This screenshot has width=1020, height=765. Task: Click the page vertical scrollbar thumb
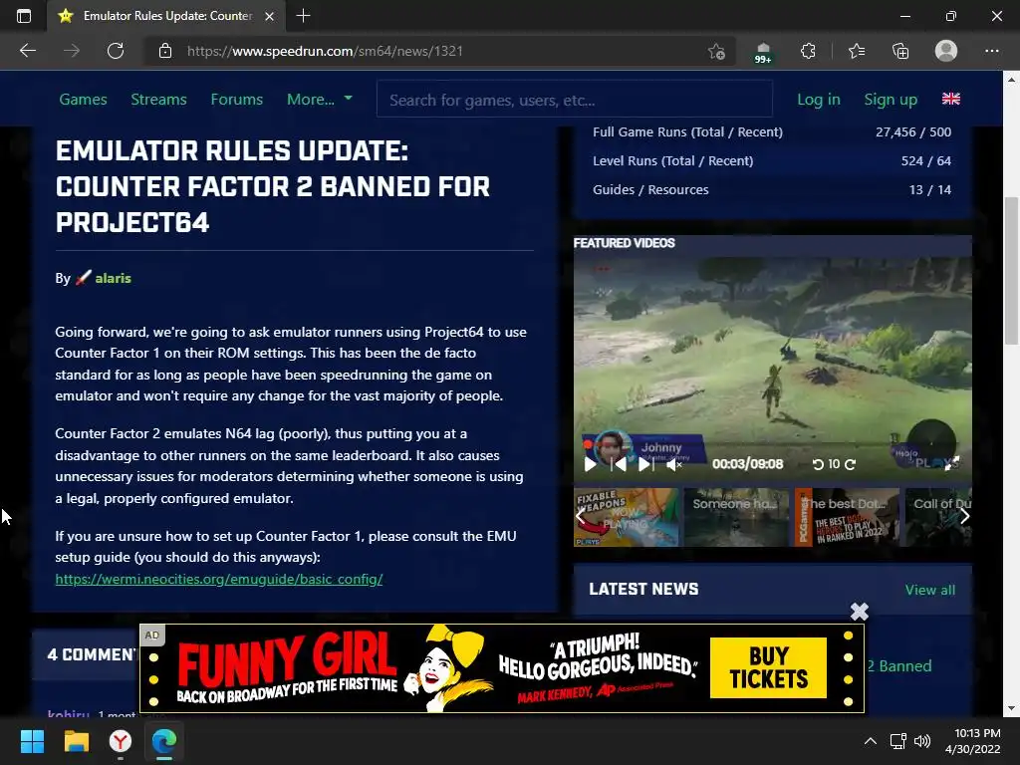pyautogui.click(x=1011, y=270)
